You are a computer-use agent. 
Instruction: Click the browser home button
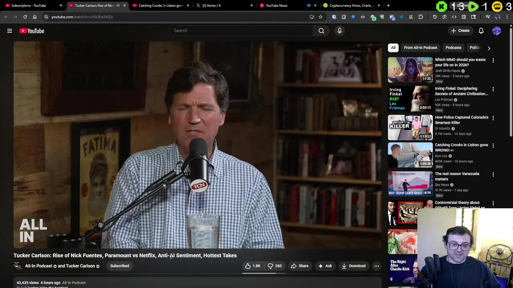tap(34, 17)
